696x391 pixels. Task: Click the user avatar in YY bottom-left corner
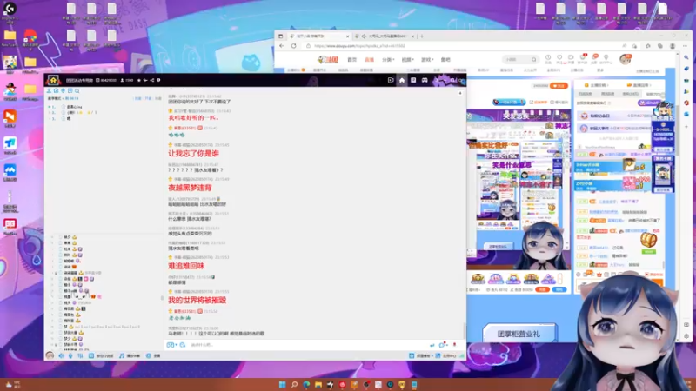(x=50, y=355)
